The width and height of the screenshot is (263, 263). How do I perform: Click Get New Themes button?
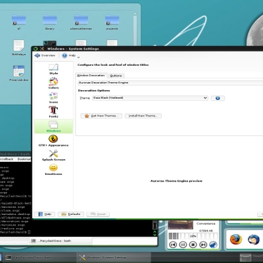[101, 116]
